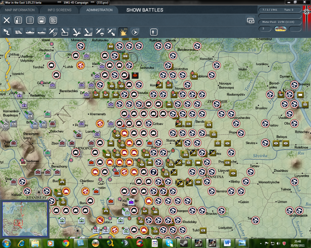Click the Kremenets town label on map
Screen dimensions: 311x248
click(x=98, y=114)
